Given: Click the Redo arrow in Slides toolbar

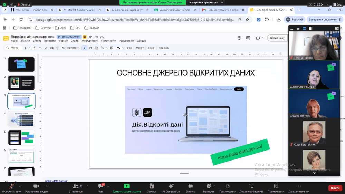Looking at the screenshot, I should point(46,48).
